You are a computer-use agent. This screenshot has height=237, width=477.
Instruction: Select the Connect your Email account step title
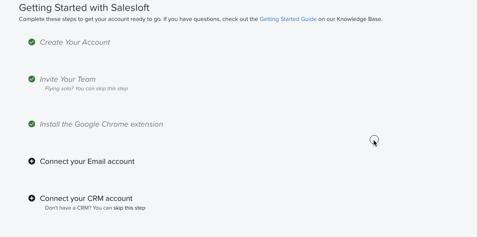point(87,161)
